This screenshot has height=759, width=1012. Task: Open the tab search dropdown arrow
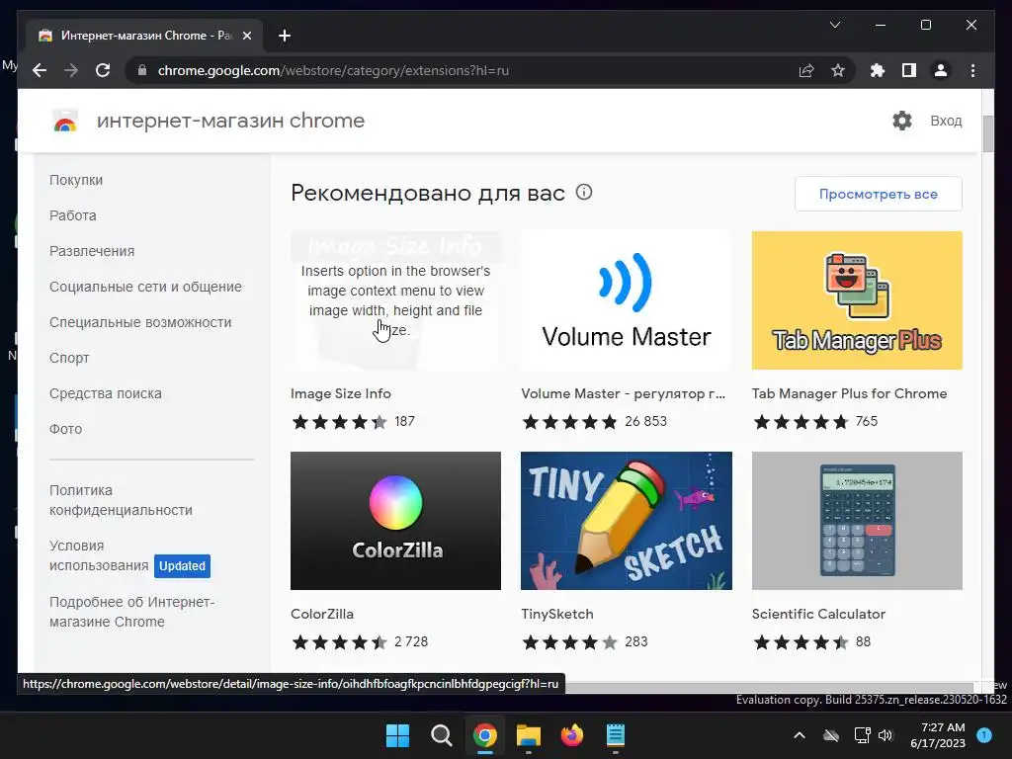point(834,25)
